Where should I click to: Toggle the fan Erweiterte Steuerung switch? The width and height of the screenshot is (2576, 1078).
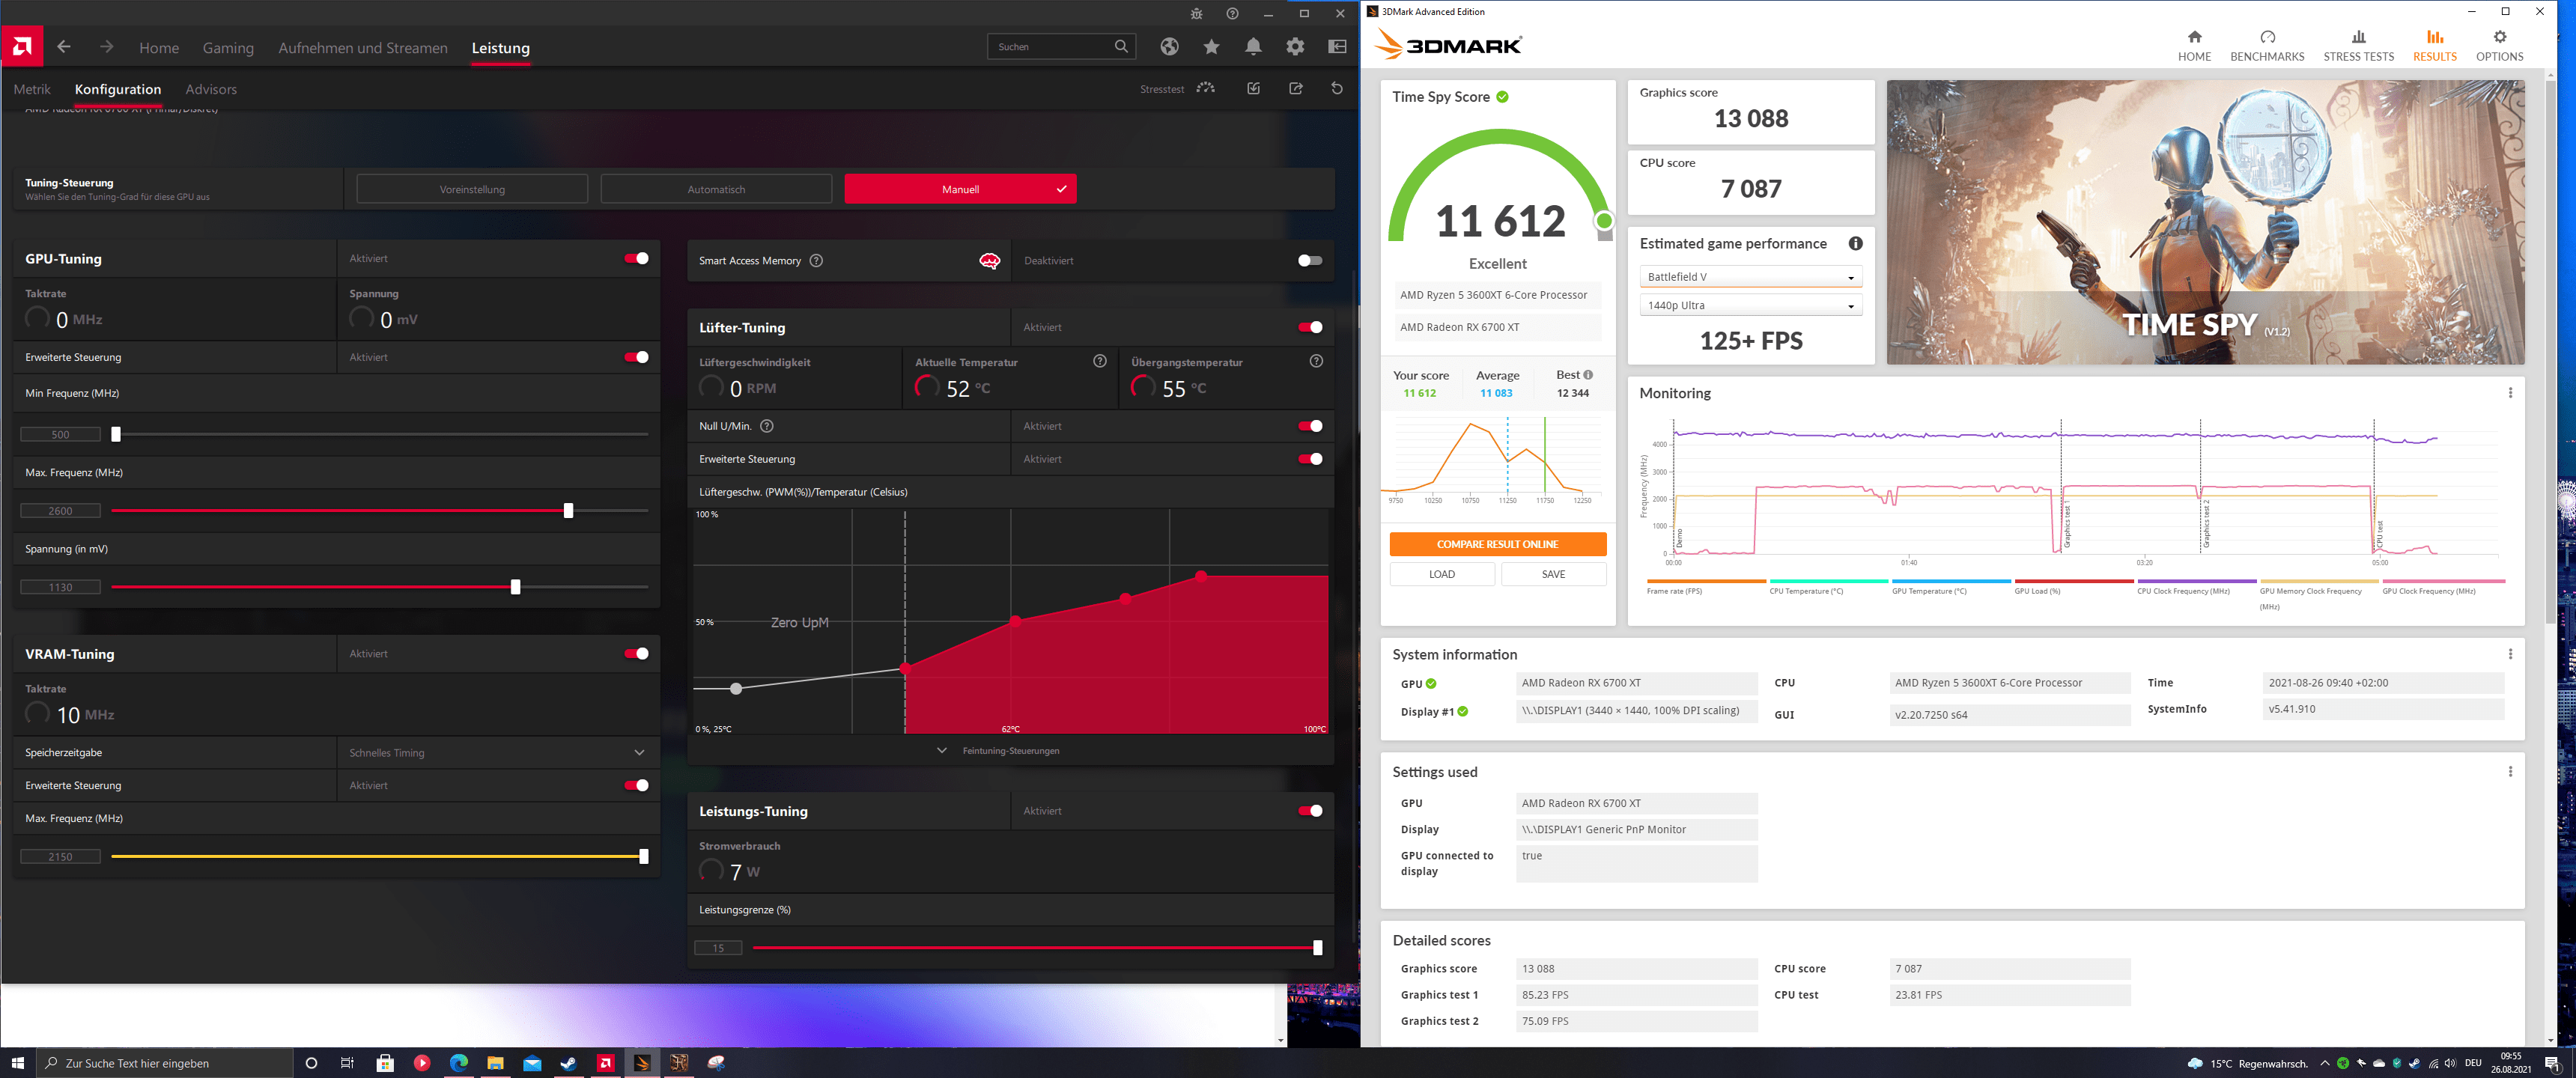1309,459
